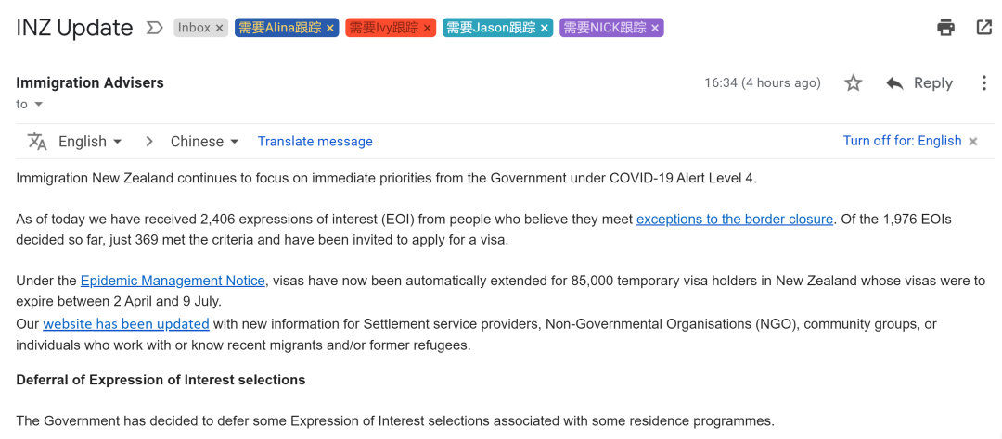
Task: Print this email with the printer icon
Action: pyautogui.click(x=945, y=28)
